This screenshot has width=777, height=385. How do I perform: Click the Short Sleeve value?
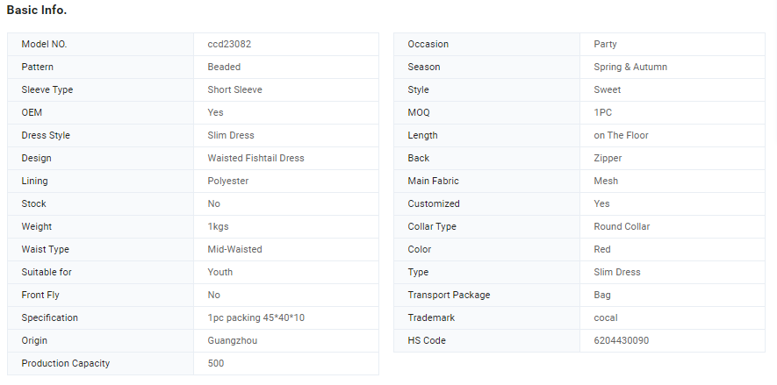pyautogui.click(x=235, y=89)
